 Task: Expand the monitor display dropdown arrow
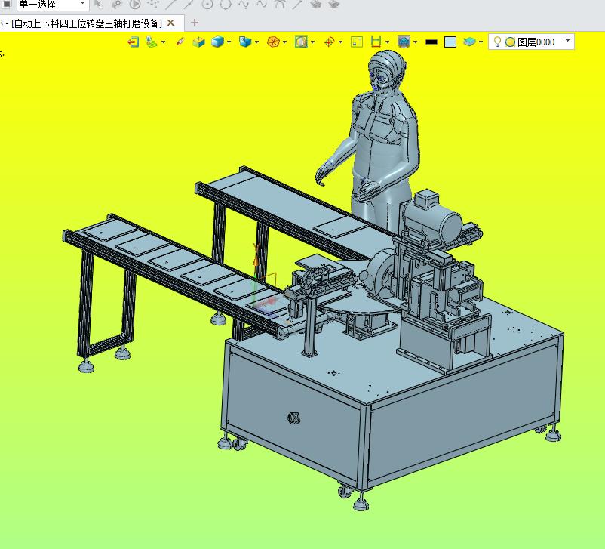415,42
